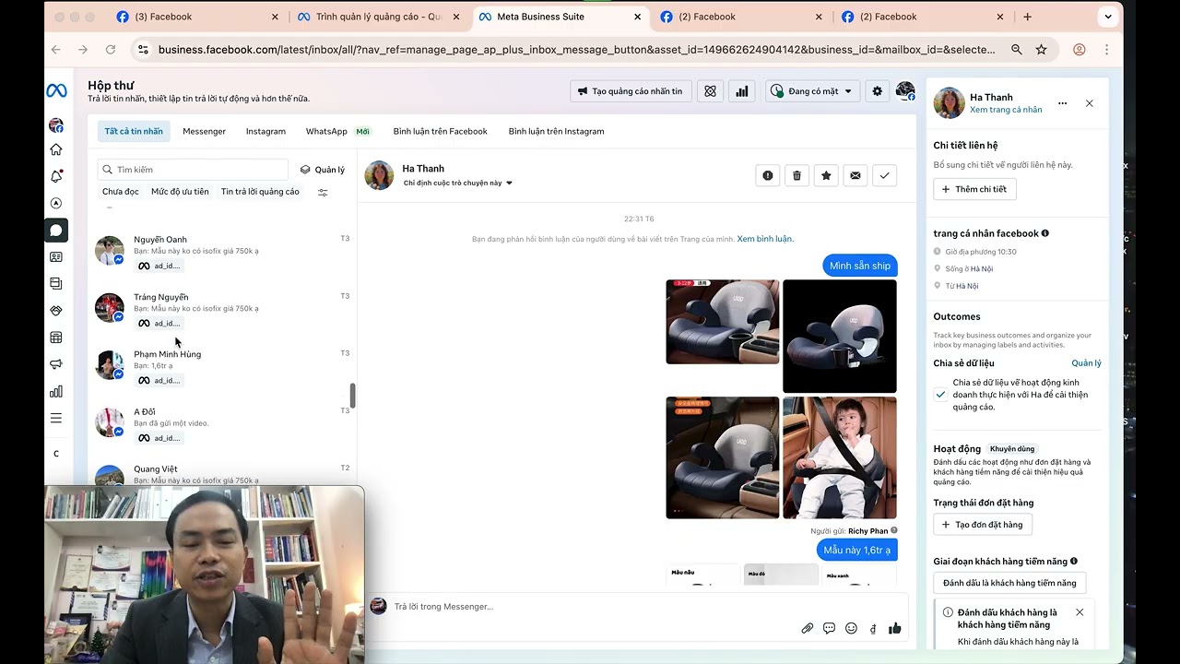
Task: Open the contact card icon in the sidebar
Action: [56, 257]
